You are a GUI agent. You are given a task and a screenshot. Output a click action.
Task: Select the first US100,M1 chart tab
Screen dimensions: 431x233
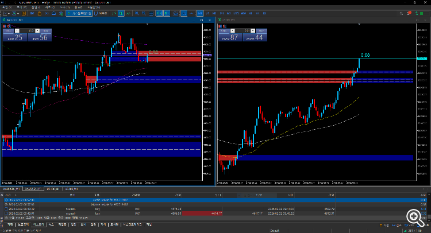[53, 189]
